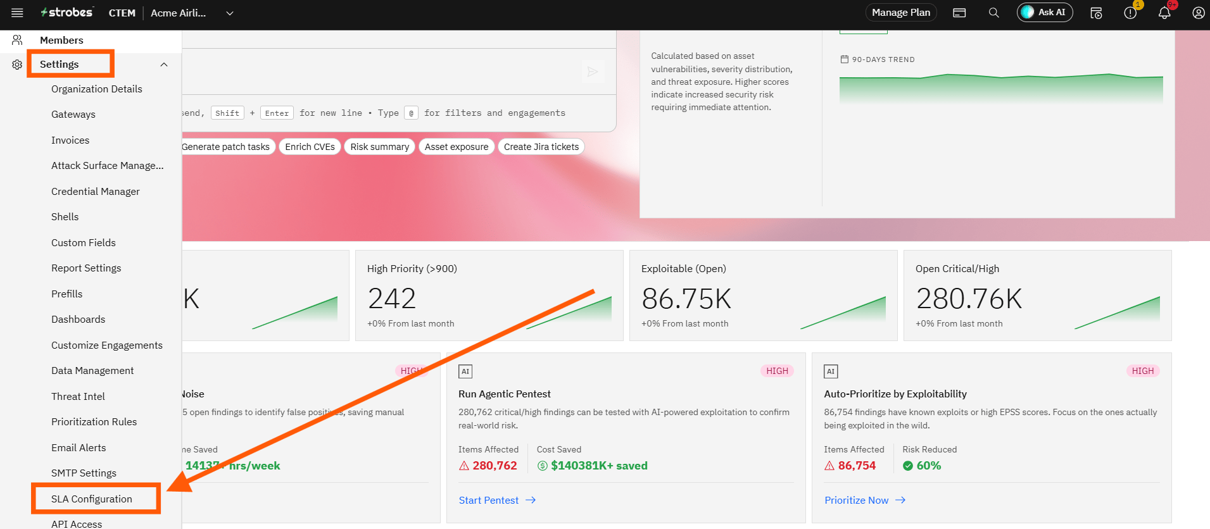1210x529 pixels.
Task: Click the AI icon on Run Agentic Pentest card
Action: [465, 371]
